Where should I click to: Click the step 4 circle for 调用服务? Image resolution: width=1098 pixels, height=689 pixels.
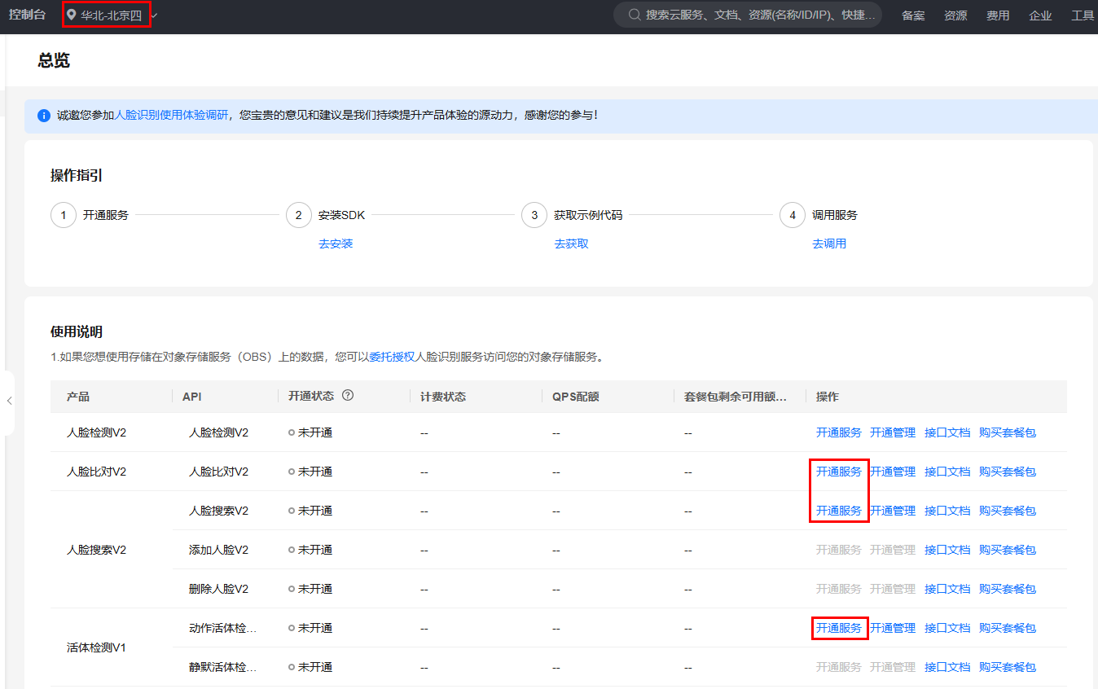tap(793, 215)
